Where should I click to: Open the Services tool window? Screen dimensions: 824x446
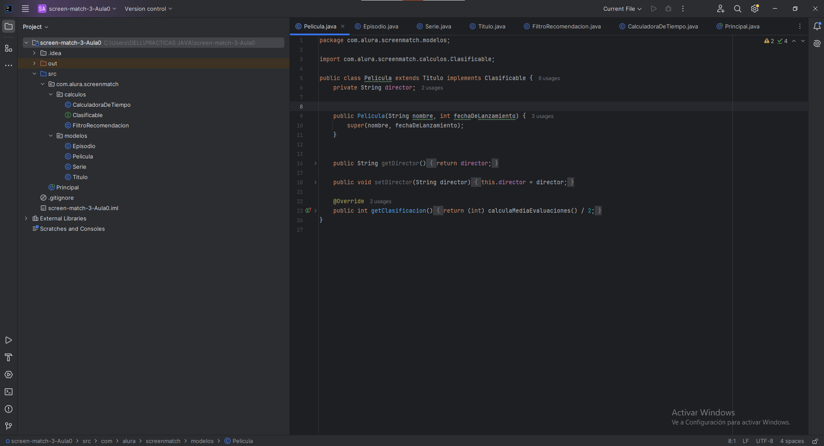click(x=8, y=375)
